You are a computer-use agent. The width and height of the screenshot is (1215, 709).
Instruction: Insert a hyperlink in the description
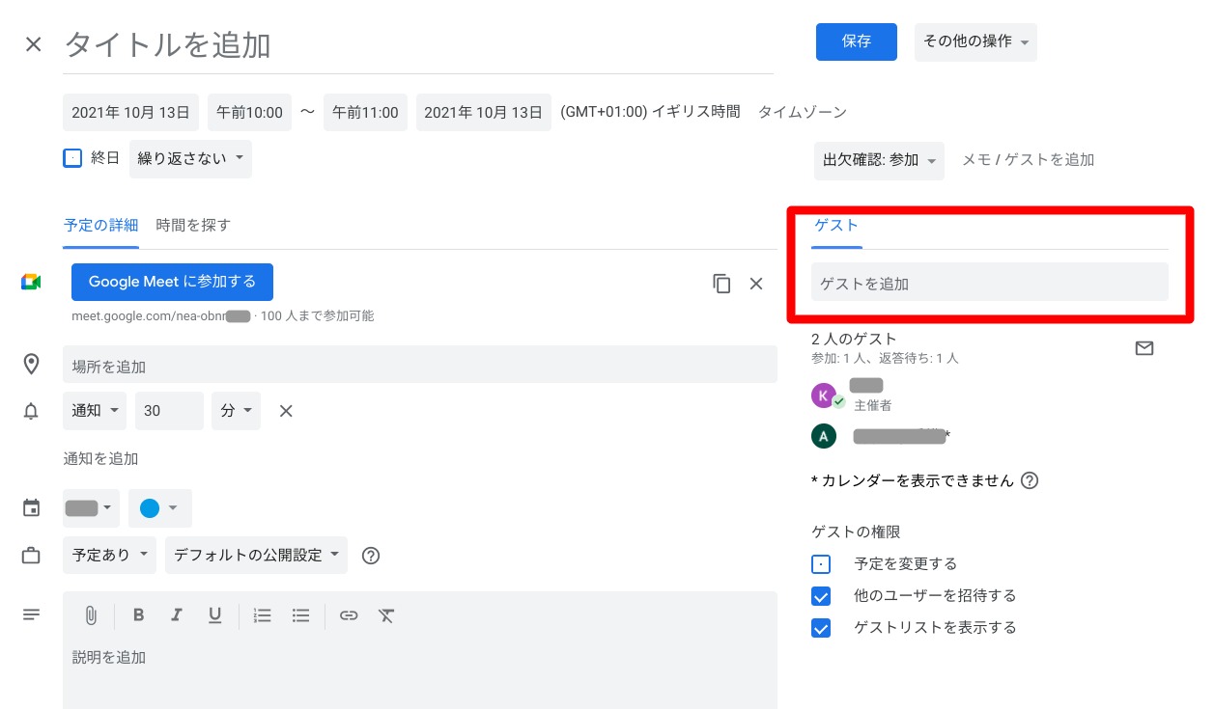349,614
